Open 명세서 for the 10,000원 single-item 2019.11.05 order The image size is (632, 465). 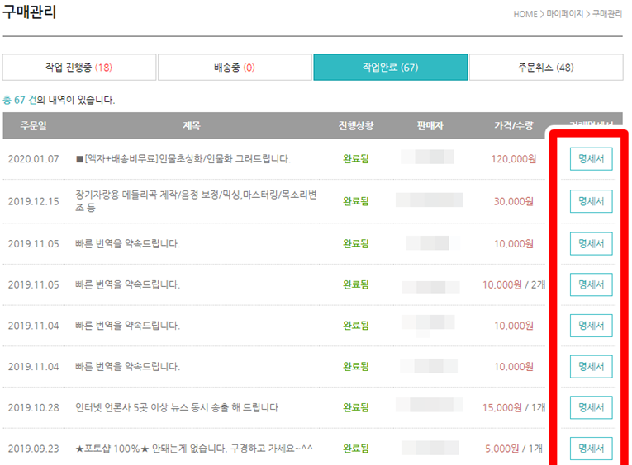coord(591,244)
